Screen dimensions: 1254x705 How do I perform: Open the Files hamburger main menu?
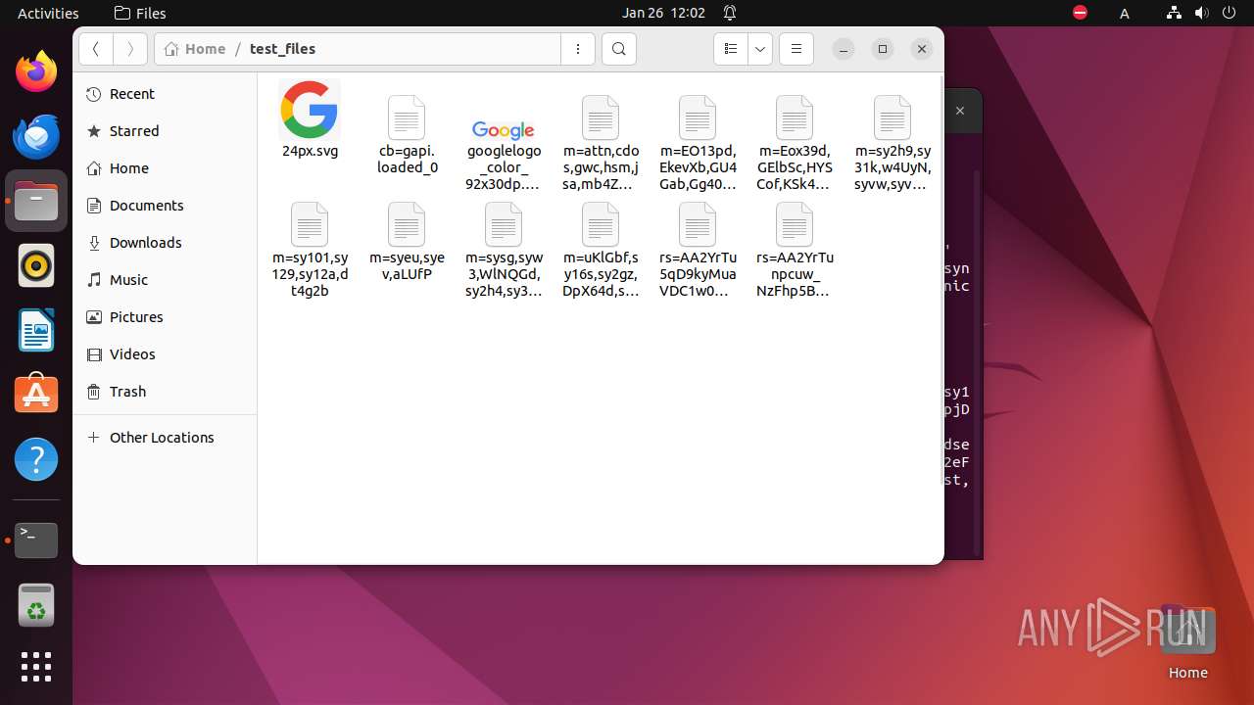[796, 49]
